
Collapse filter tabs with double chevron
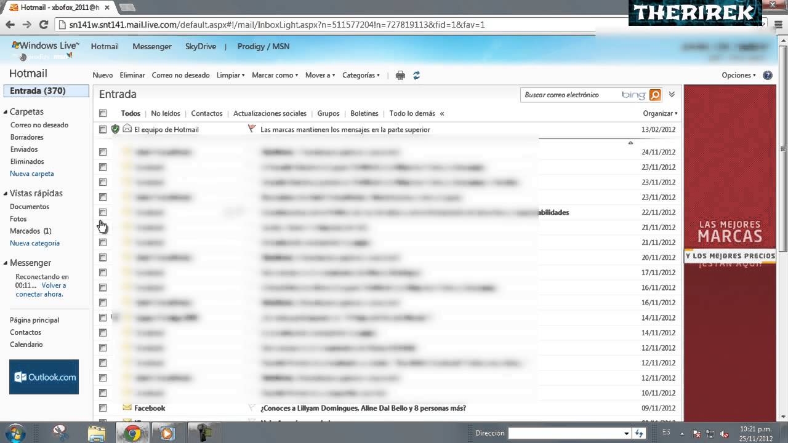coord(441,113)
